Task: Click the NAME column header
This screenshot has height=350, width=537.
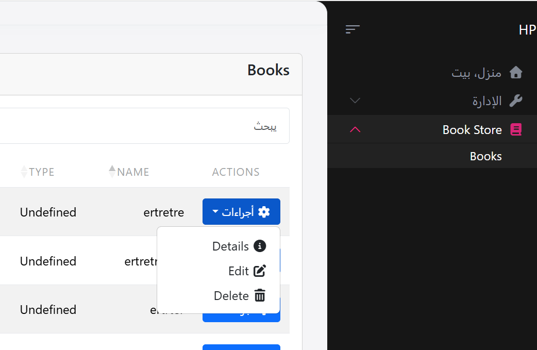Action: tap(133, 172)
